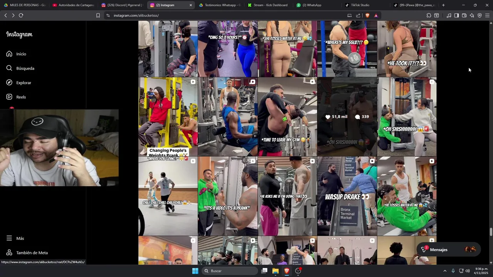Open green hoodie reel HE TOSSES WATER AT ME
The height and width of the screenshot is (277, 493).
[407, 196]
